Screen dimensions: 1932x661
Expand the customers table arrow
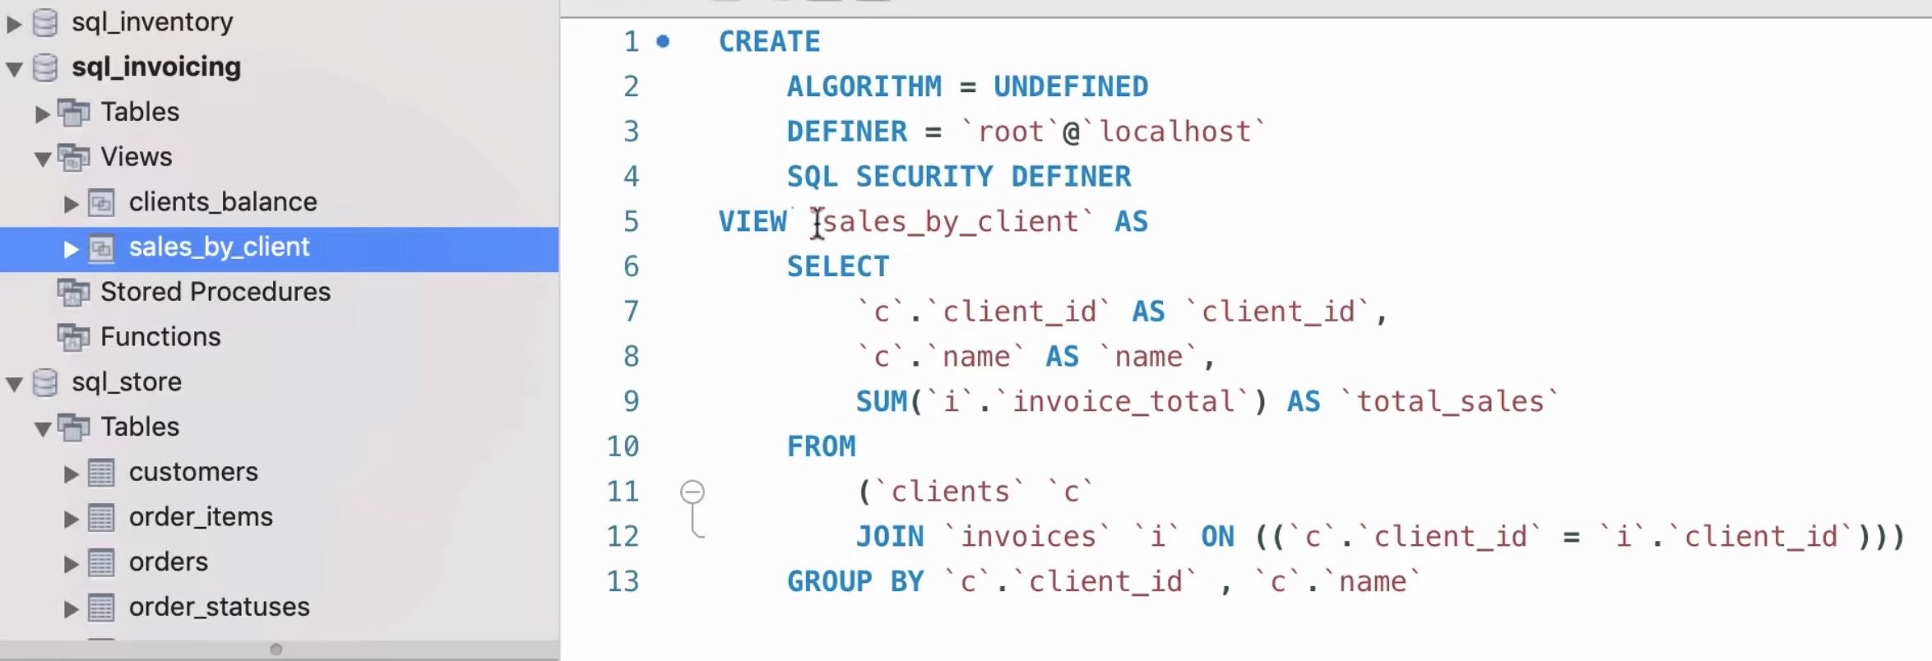(72, 474)
